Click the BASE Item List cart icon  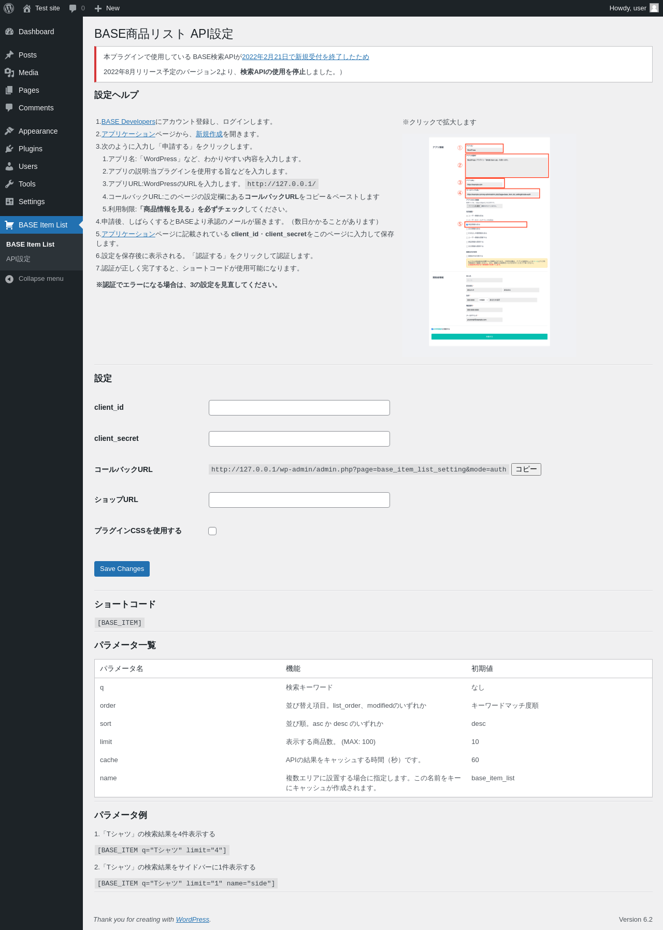pos(9,225)
